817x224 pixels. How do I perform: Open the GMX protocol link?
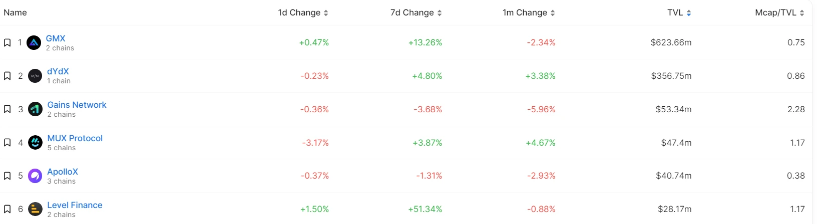click(x=56, y=38)
